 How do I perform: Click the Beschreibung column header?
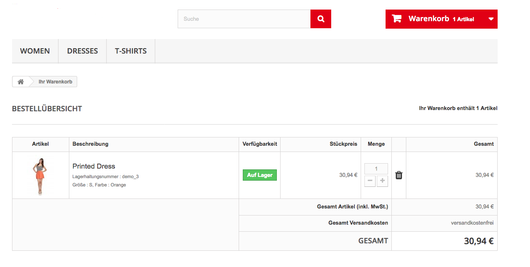click(90, 144)
